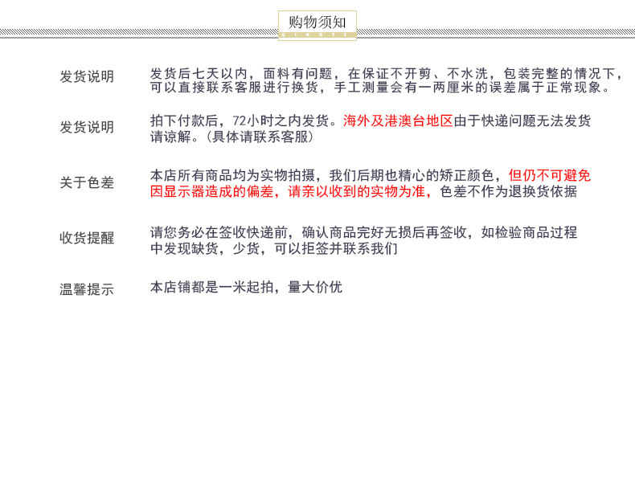The image size is (635, 491).
Task: Click the 温馨提示 label
Action: pyautogui.click(x=87, y=289)
